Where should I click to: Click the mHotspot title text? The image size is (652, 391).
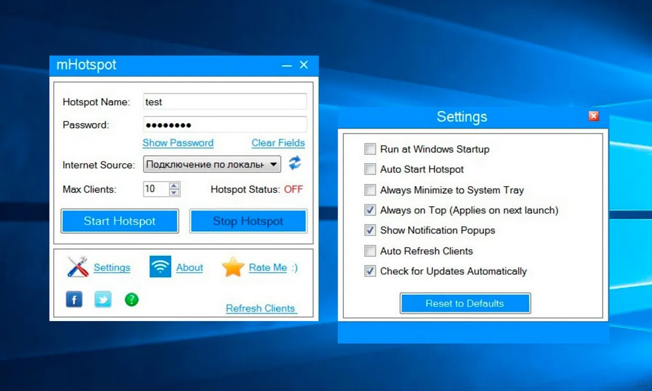point(86,65)
